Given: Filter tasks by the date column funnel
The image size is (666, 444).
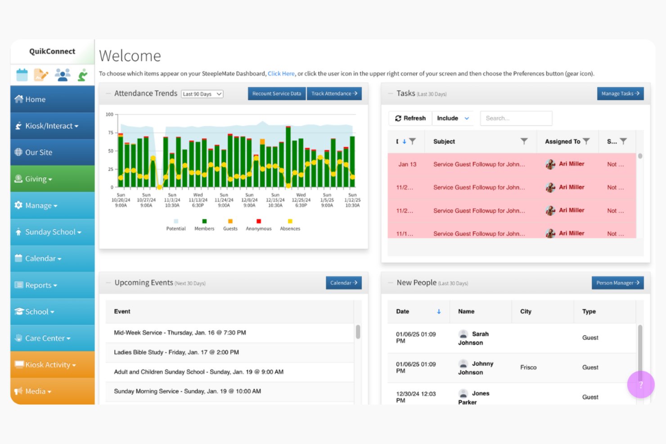Looking at the screenshot, I should point(413,141).
